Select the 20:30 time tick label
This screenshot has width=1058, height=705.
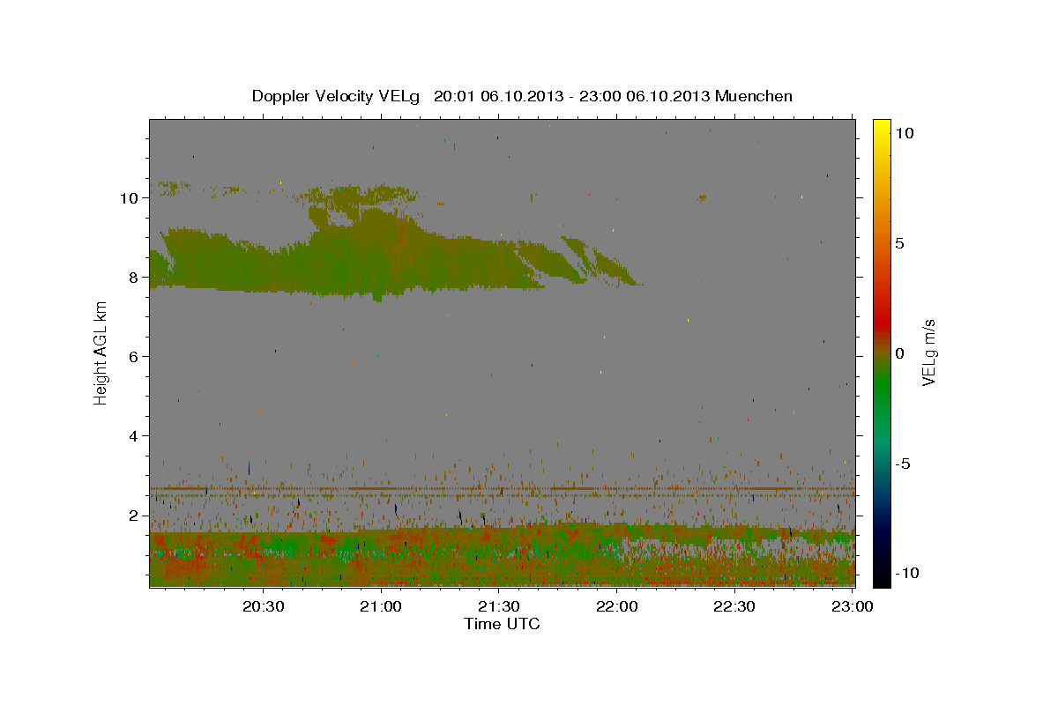coord(263,606)
